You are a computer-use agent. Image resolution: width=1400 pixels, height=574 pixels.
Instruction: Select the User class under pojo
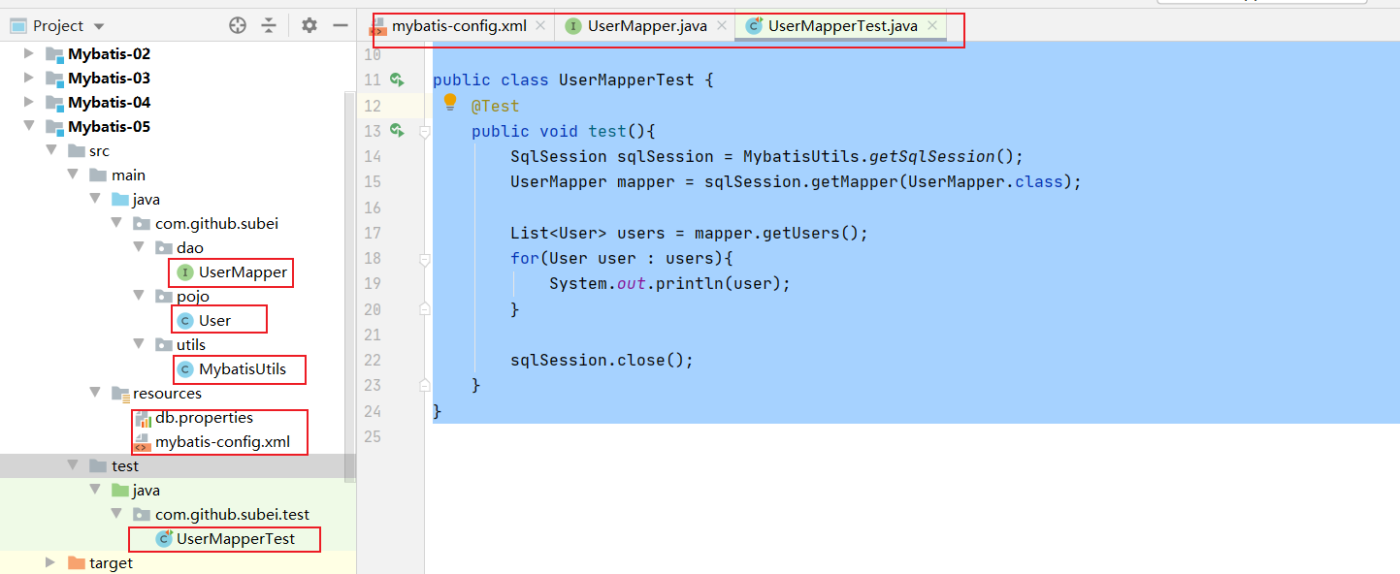point(214,321)
